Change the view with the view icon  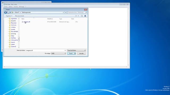pos(76,16)
